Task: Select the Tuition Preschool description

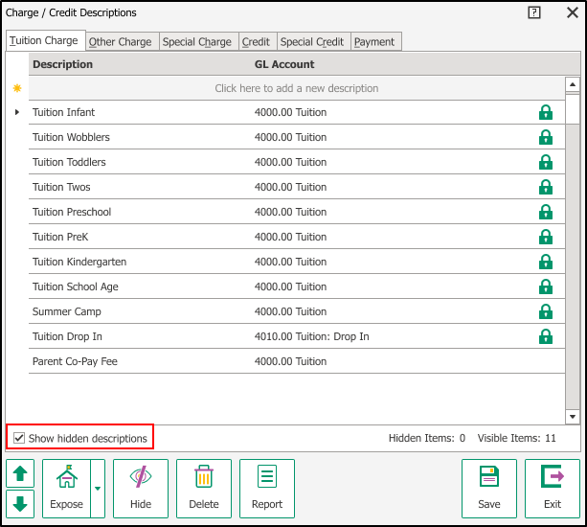Action: [x=72, y=212]
